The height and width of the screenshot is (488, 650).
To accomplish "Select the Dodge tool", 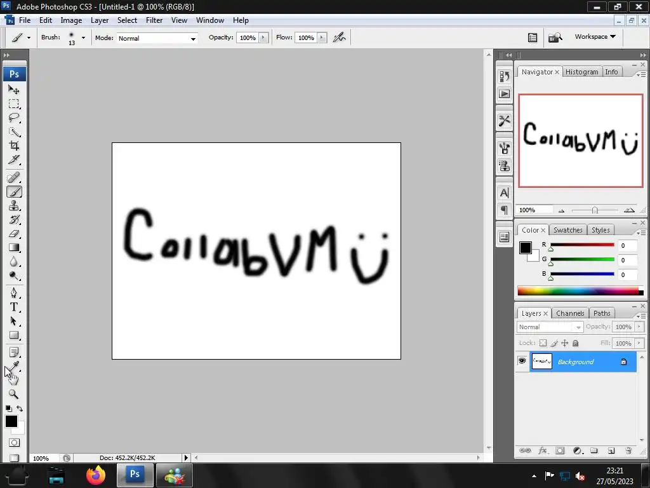I will coord(14,276).
